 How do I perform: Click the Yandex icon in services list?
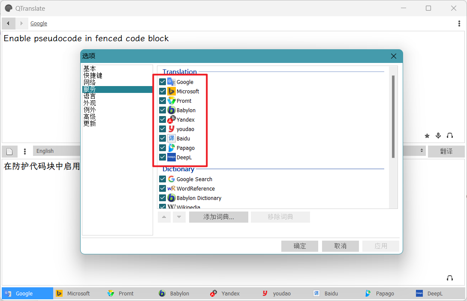tap(171, 119)
